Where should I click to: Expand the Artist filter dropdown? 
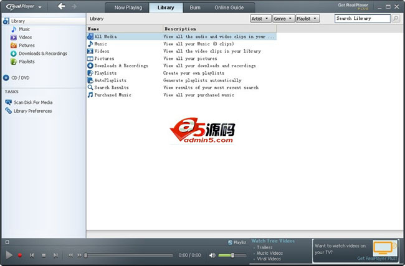260,19
